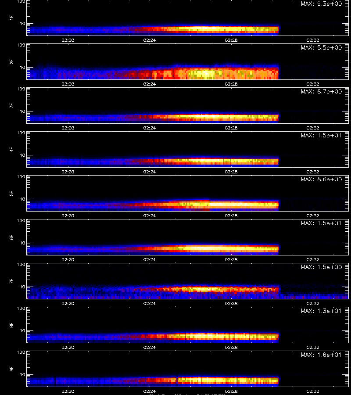Select the 'MAX: 1.6e+01' readout
Screen dimensions: 351x395
321,355
